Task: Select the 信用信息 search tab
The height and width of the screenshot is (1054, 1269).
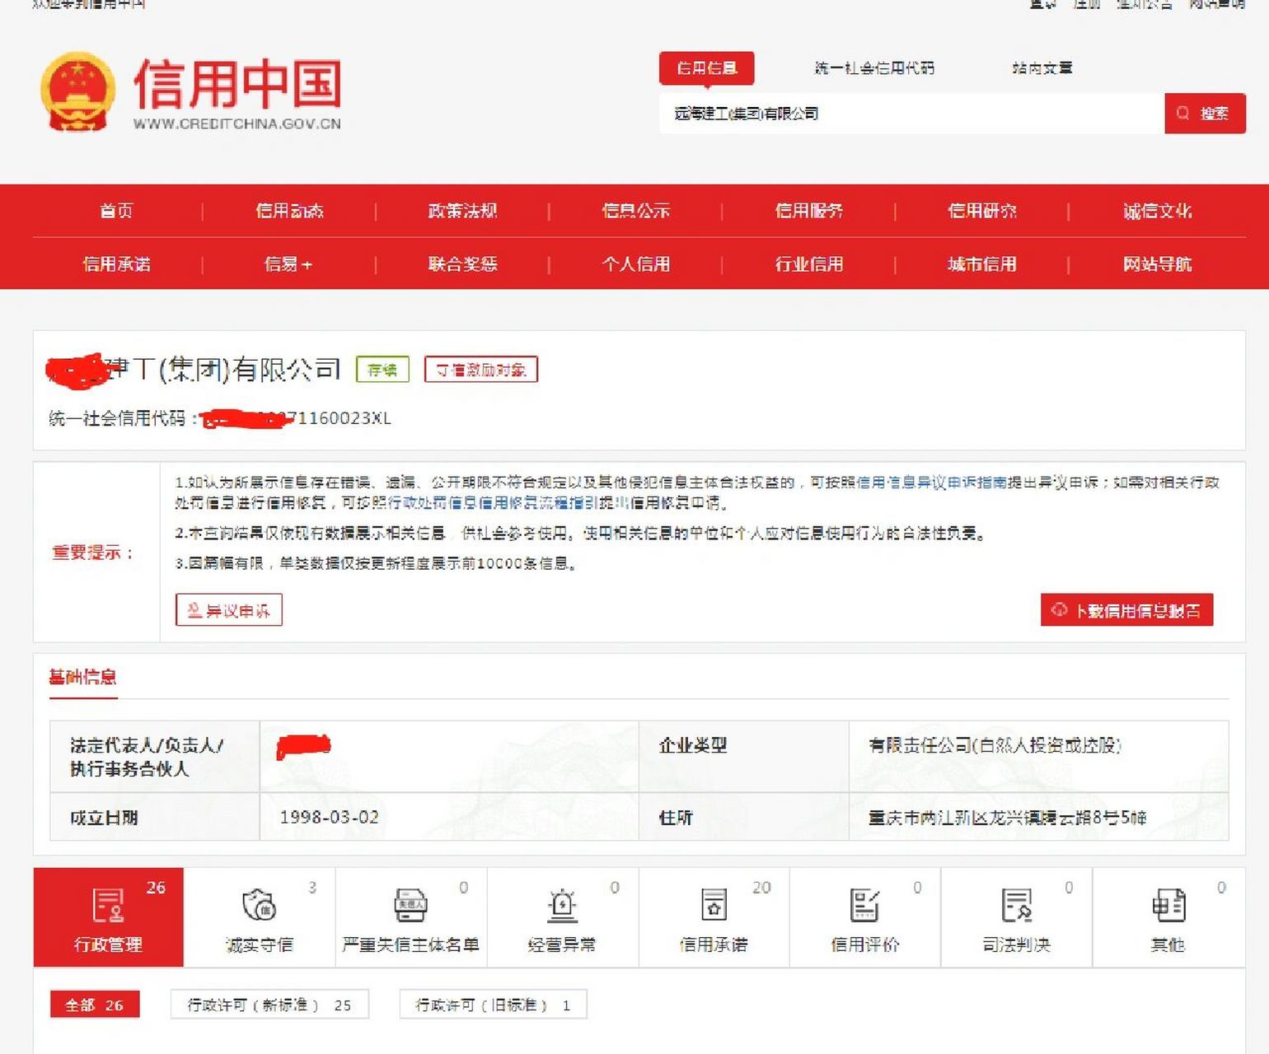Action: pos(706,68)
